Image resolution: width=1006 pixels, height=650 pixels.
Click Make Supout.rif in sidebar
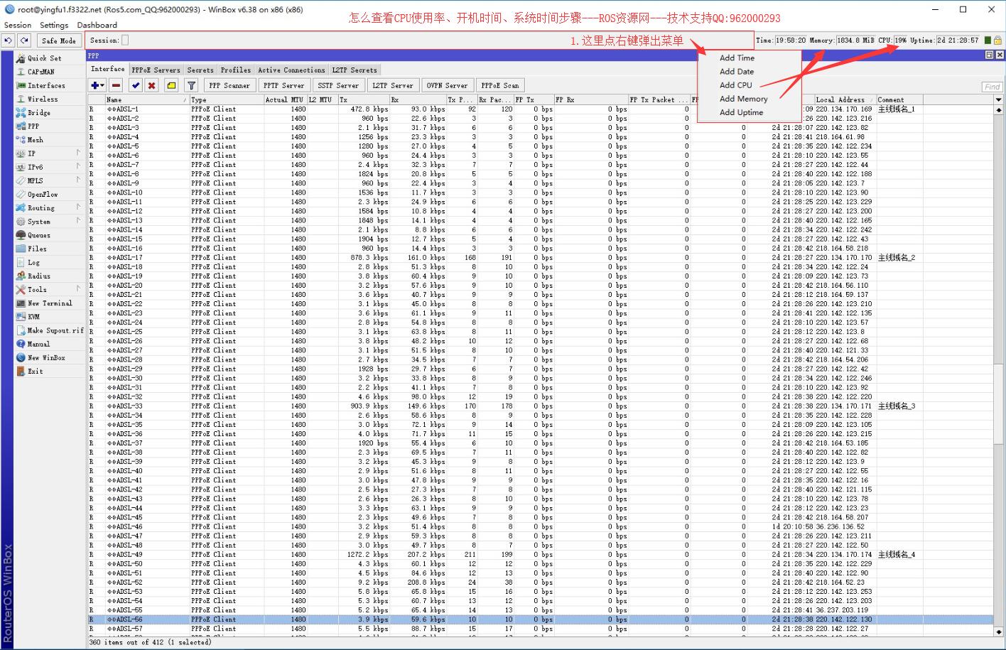pos(50,330)
